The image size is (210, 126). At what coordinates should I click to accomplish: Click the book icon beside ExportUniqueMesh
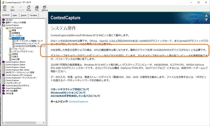tap(4, 88)
